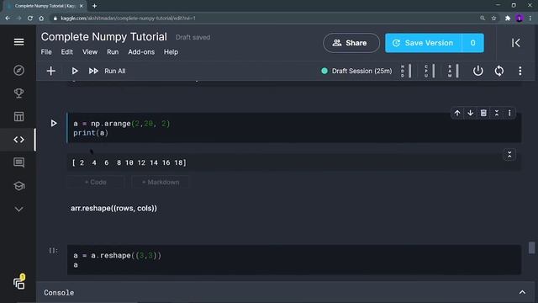Click the Draft Session status indicator
Image resolution: width=538 pixels, height=303 pixels.
(356, 71)
